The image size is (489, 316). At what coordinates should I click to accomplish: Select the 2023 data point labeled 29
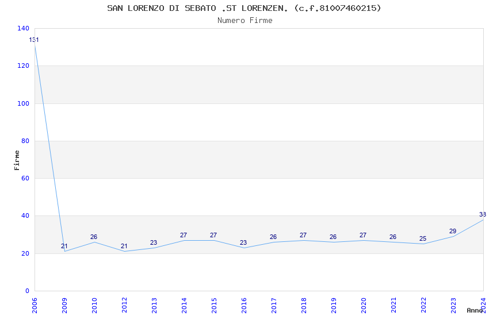coord(453,232)
